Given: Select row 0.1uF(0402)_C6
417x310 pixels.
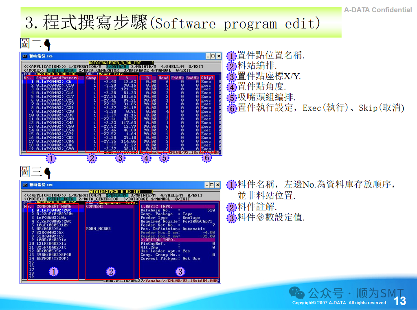Looking at the screenshot, I should click(54, 82).
